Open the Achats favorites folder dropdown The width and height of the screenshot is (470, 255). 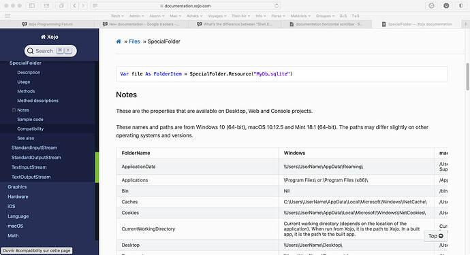coord(194,16)
